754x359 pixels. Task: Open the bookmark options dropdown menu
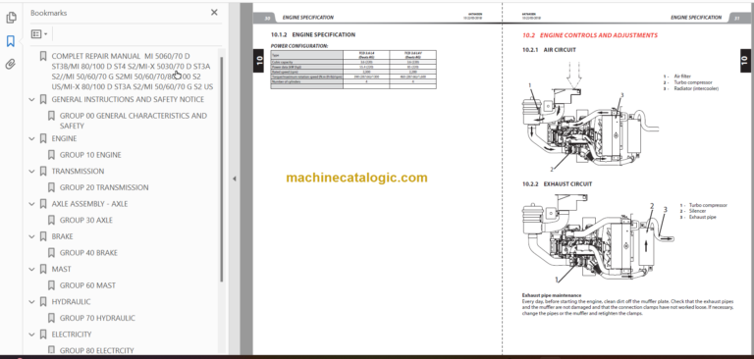[39, 34]
